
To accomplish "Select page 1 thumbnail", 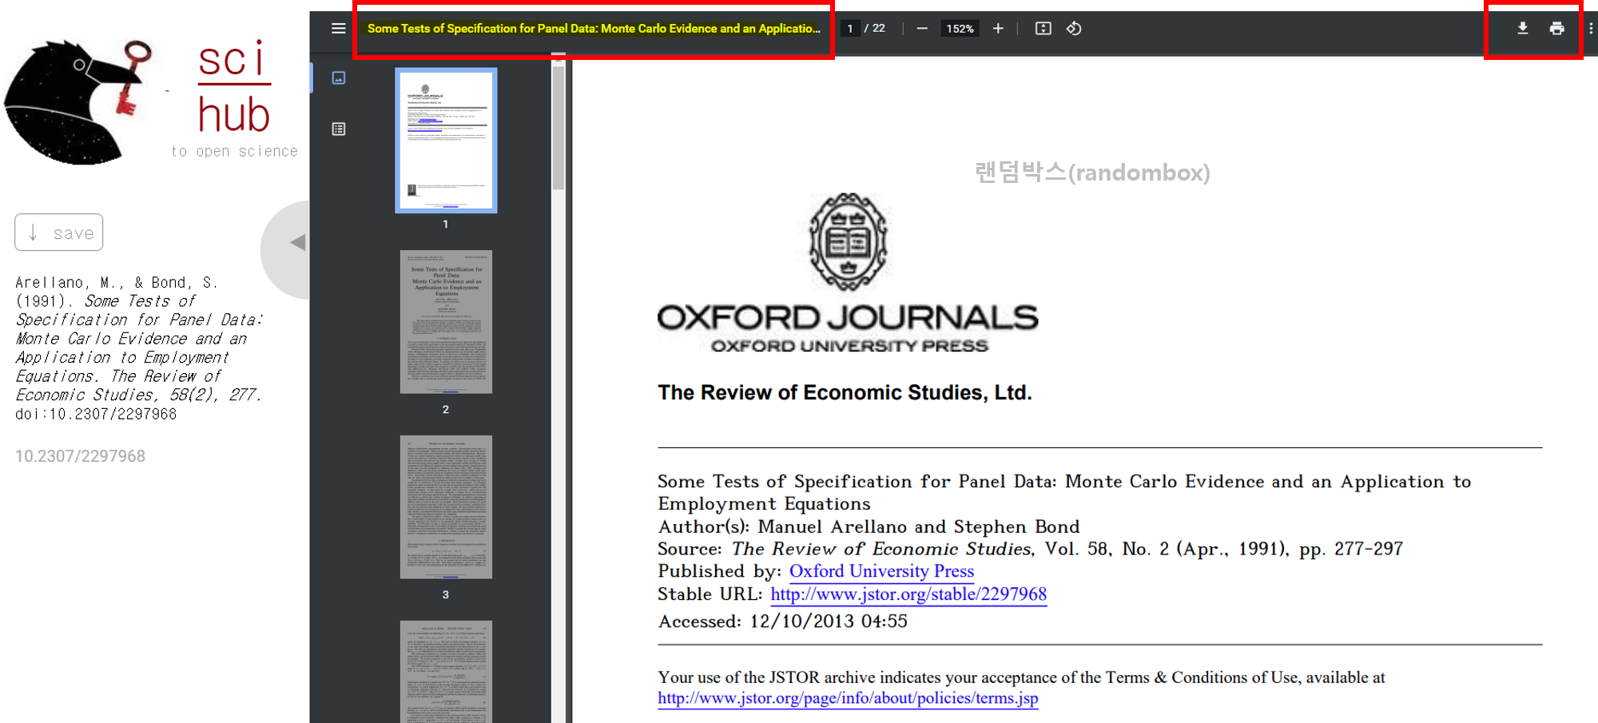I will click(446, 141).
